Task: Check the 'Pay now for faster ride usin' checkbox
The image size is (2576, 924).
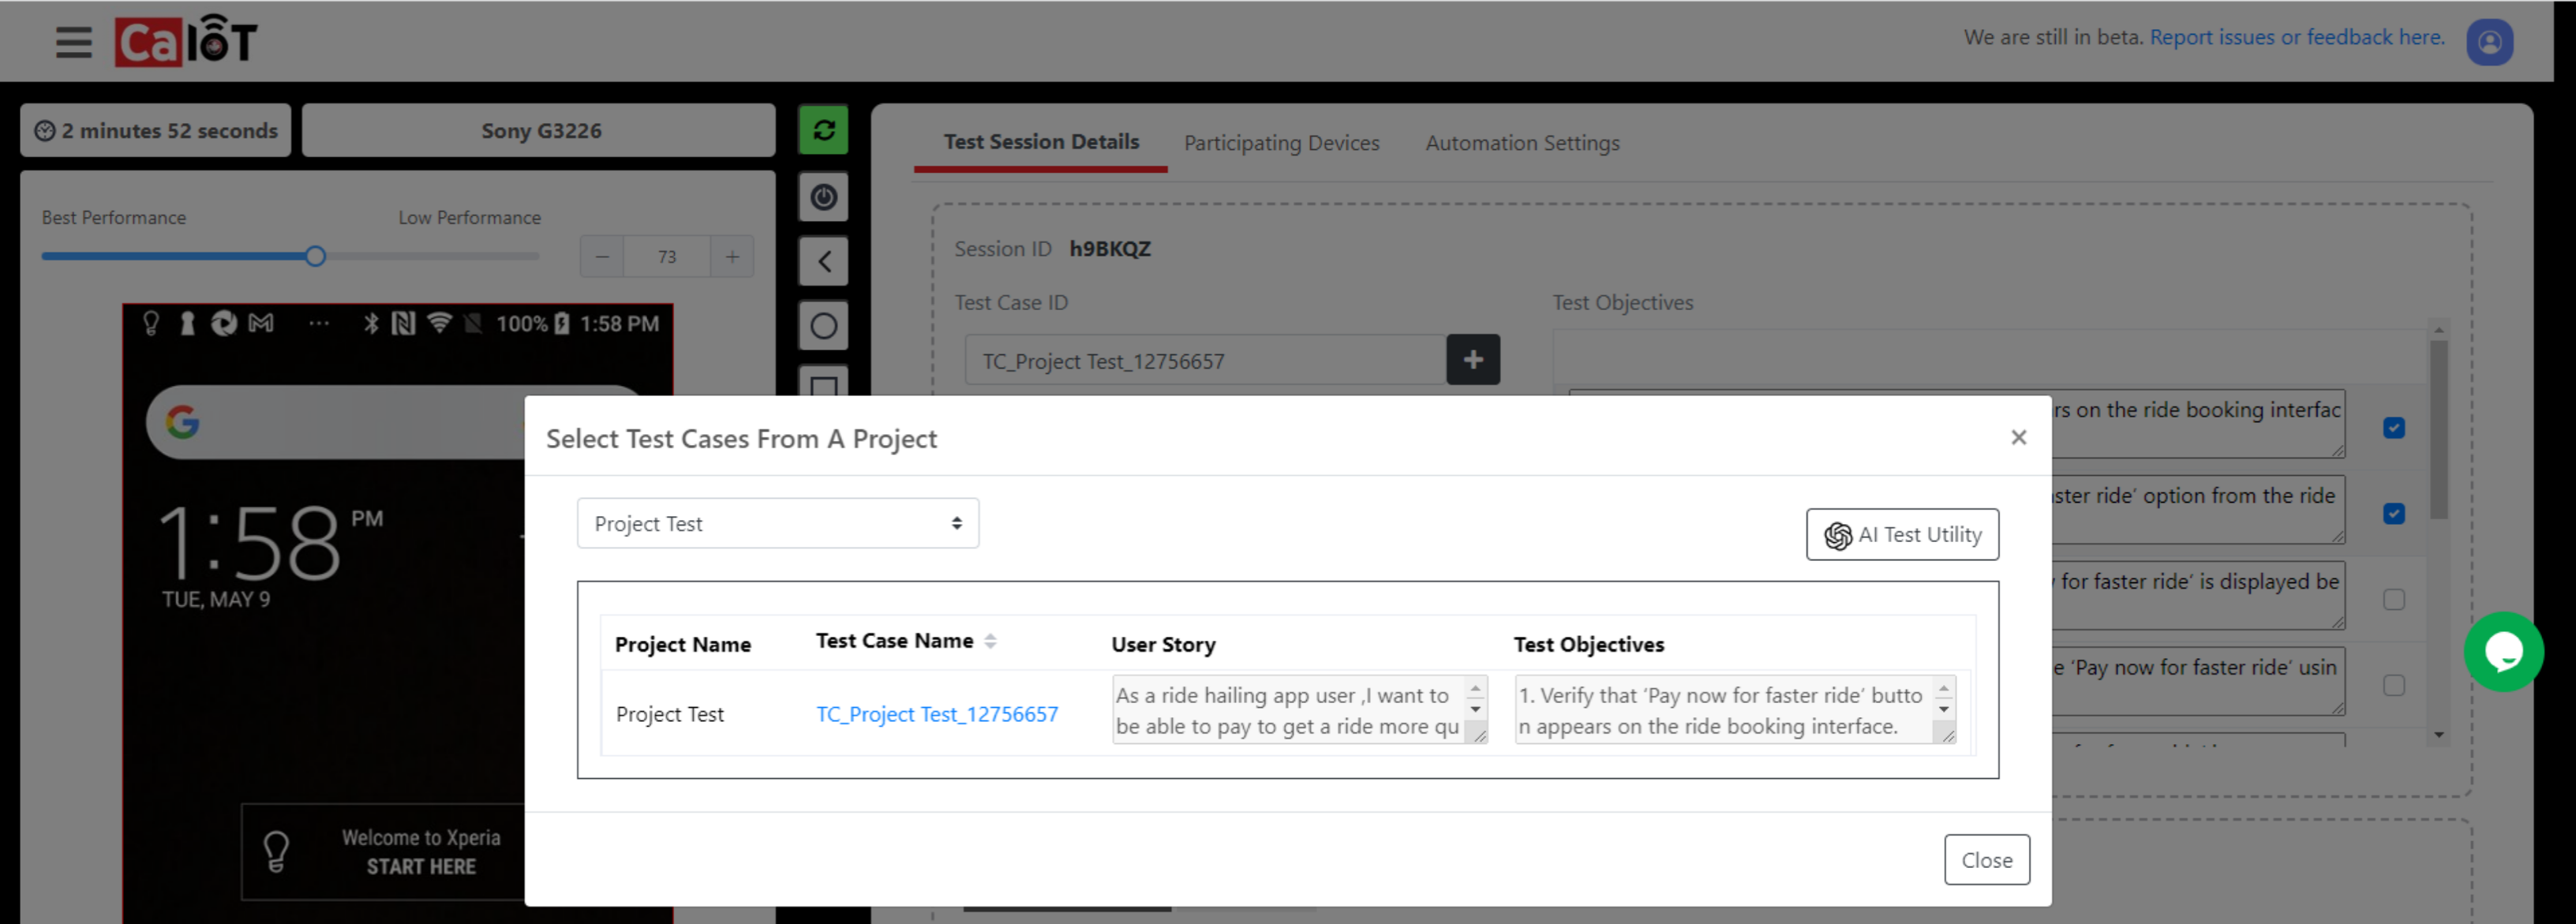Action: [x=2393, y=685]
